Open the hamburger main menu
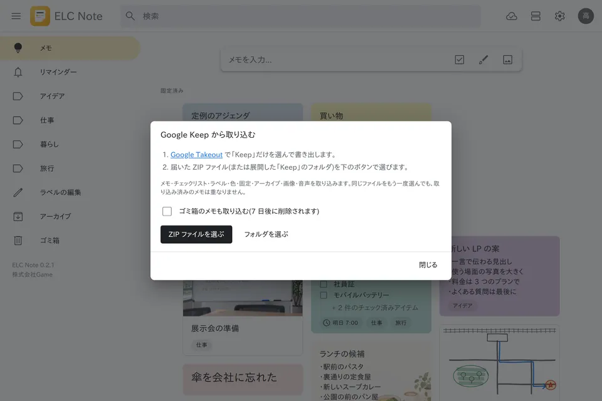602x401 pixels. point(16,16)
